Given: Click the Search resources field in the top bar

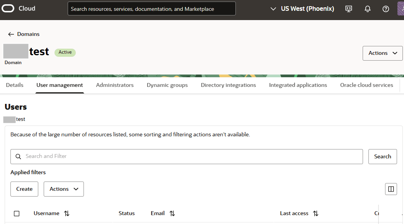Looking at the screenshot, I should (152, 8).
